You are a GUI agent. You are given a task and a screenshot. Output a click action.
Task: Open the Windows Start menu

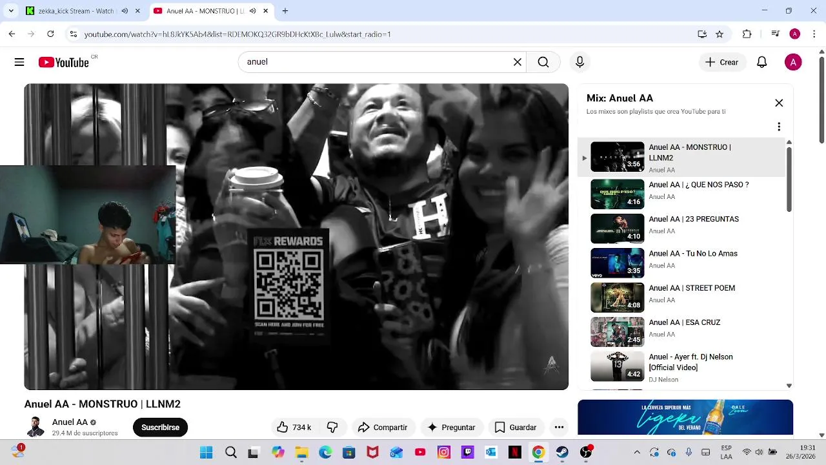206,452
